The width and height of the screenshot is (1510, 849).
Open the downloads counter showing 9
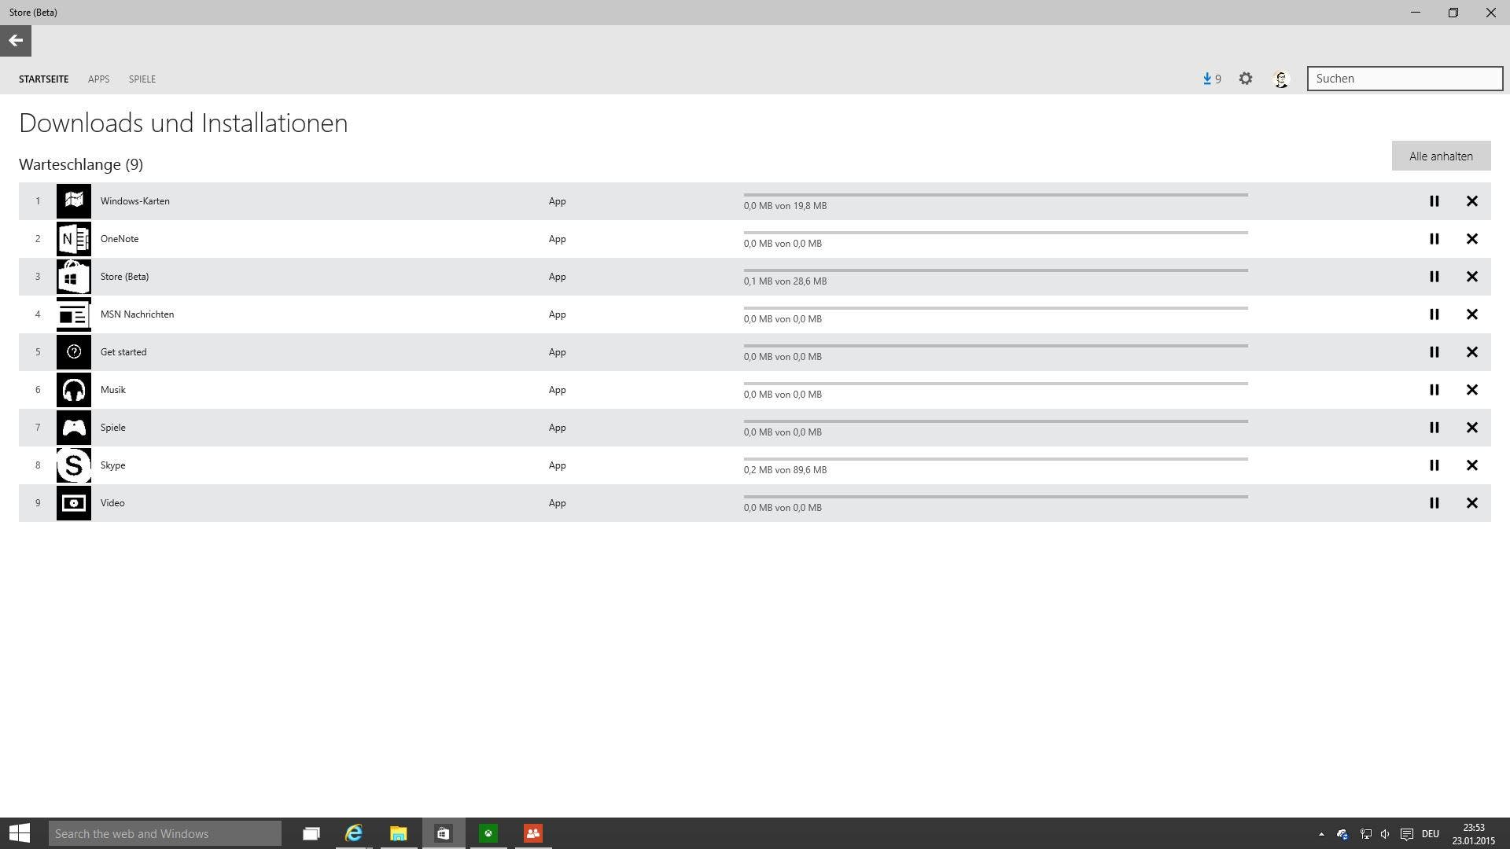[x=1212, y=79]
